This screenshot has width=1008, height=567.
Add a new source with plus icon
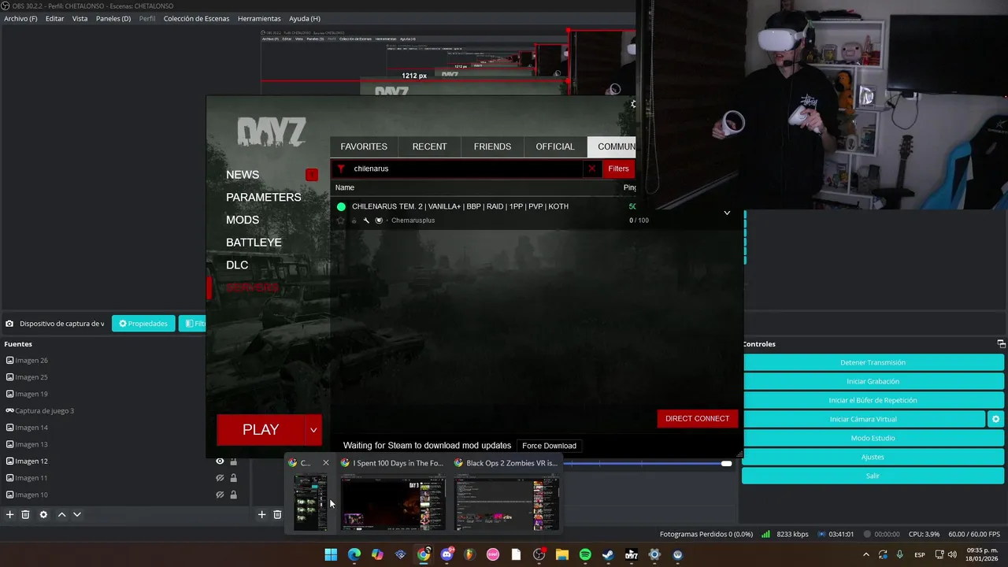click(10, 514)
